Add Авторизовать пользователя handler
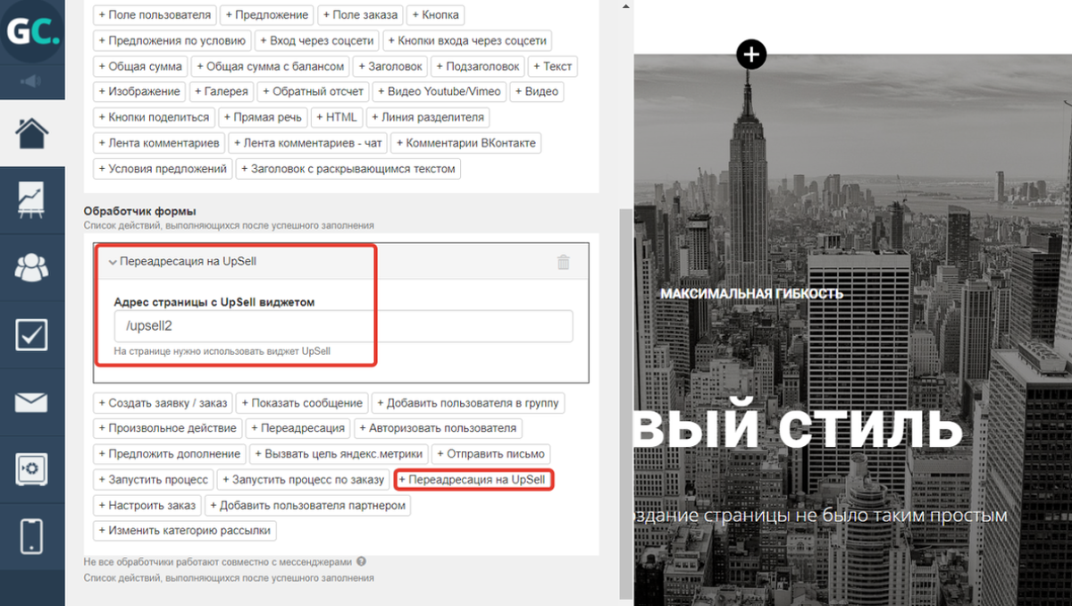The image size is (1072, 606). tap(439, 428)
